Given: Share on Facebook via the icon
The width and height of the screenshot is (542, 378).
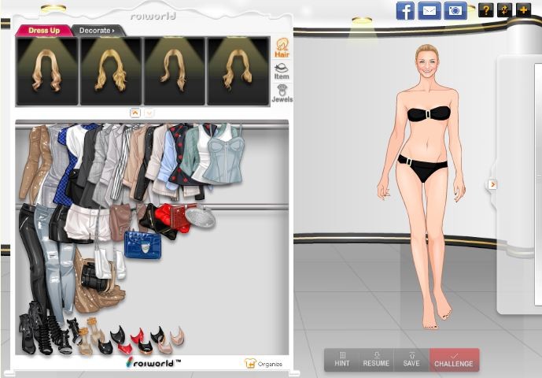Looking at the screenshot, I should click(405, 10).
